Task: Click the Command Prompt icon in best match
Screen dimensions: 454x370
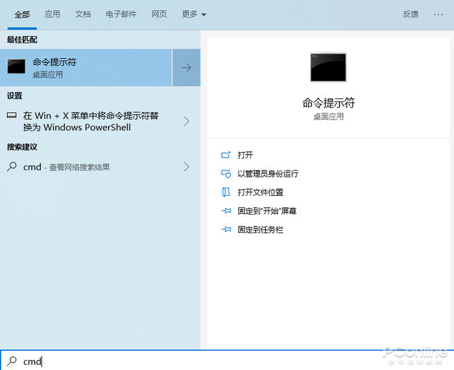Action: pos(16,67)
